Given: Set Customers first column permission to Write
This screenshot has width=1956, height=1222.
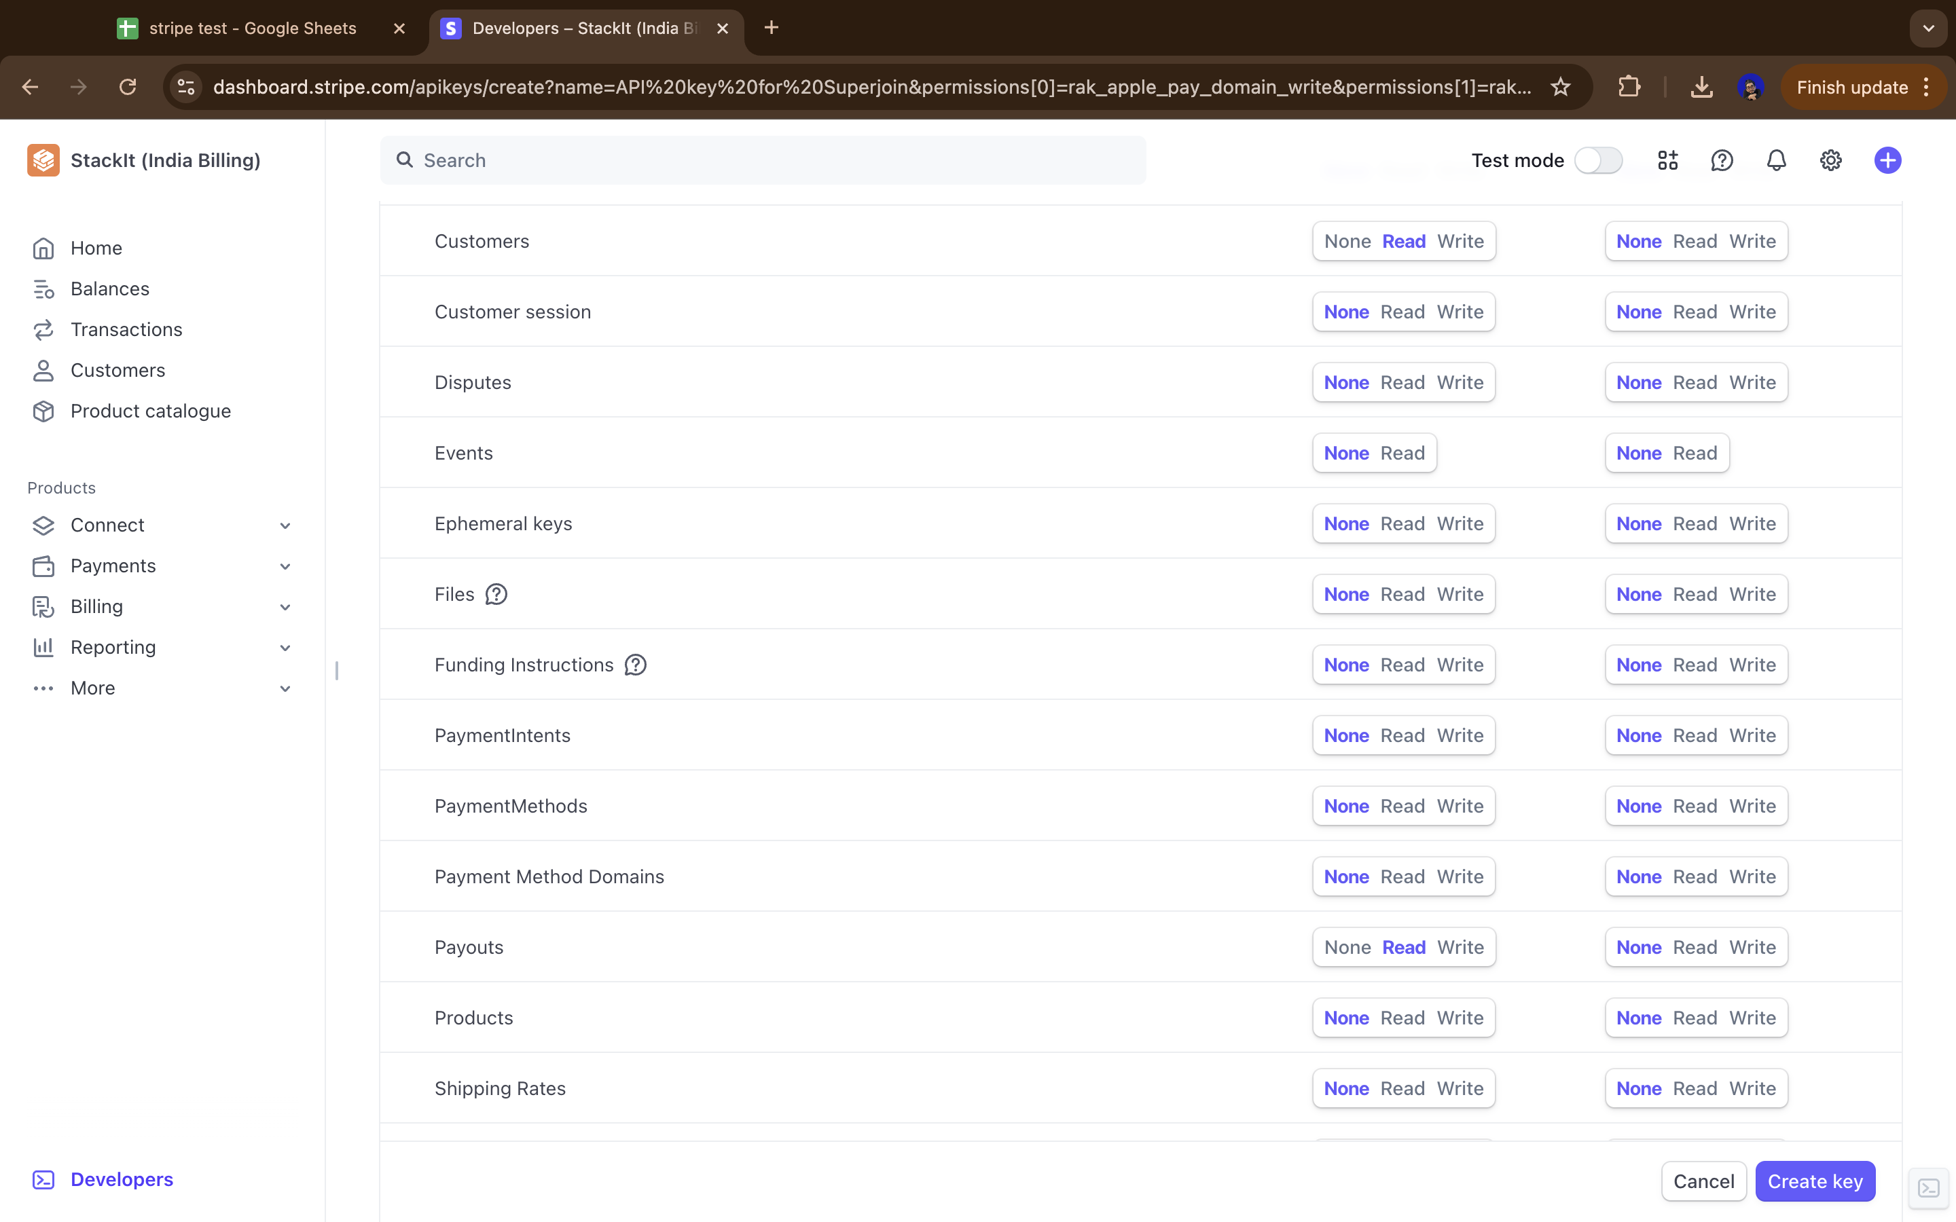Looking at the screenshot, I should pyautogui.click(x=1460, y=241).
